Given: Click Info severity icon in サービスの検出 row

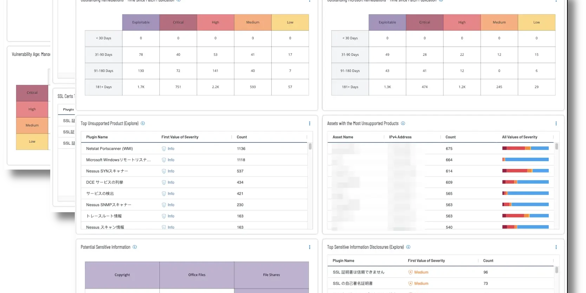Looking at the screenshot, I should coord(164,194).
